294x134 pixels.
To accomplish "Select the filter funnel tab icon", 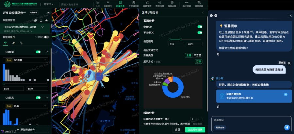I will (5, 43).
